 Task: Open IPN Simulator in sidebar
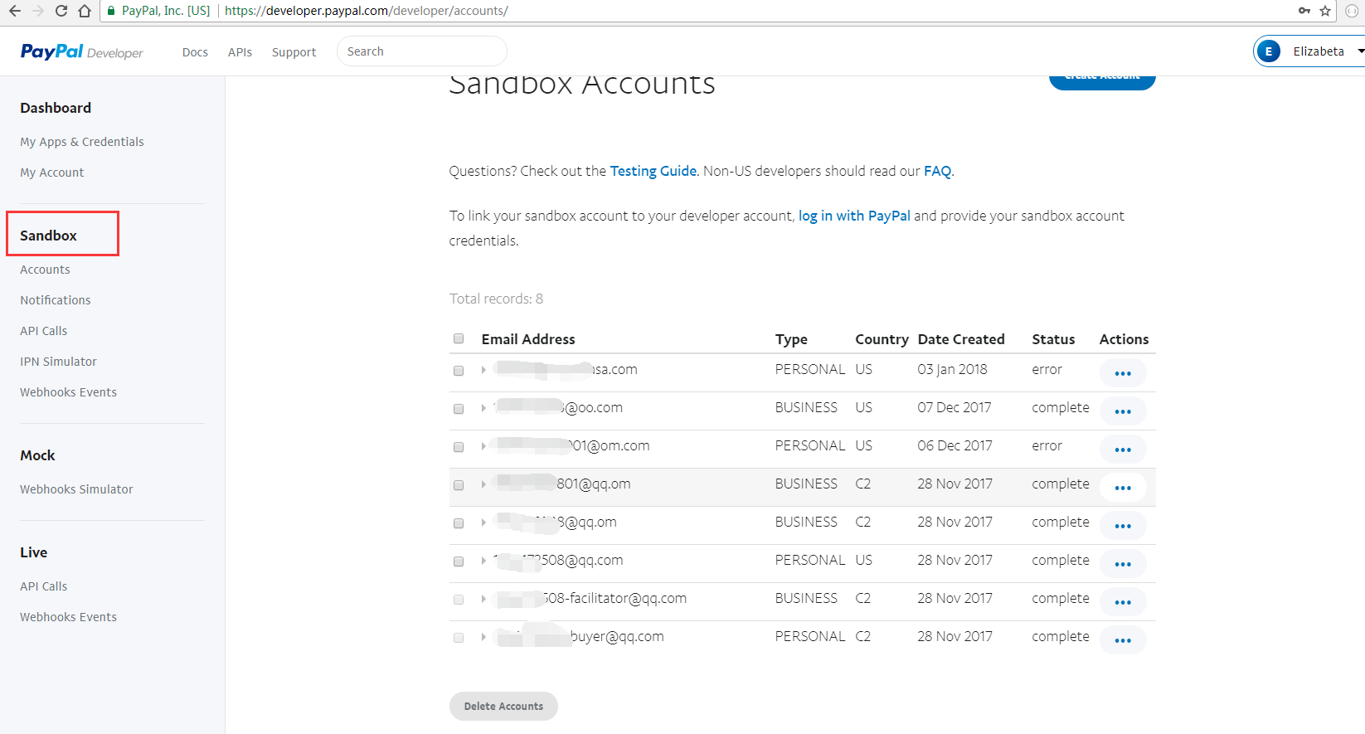click(58, 362)
